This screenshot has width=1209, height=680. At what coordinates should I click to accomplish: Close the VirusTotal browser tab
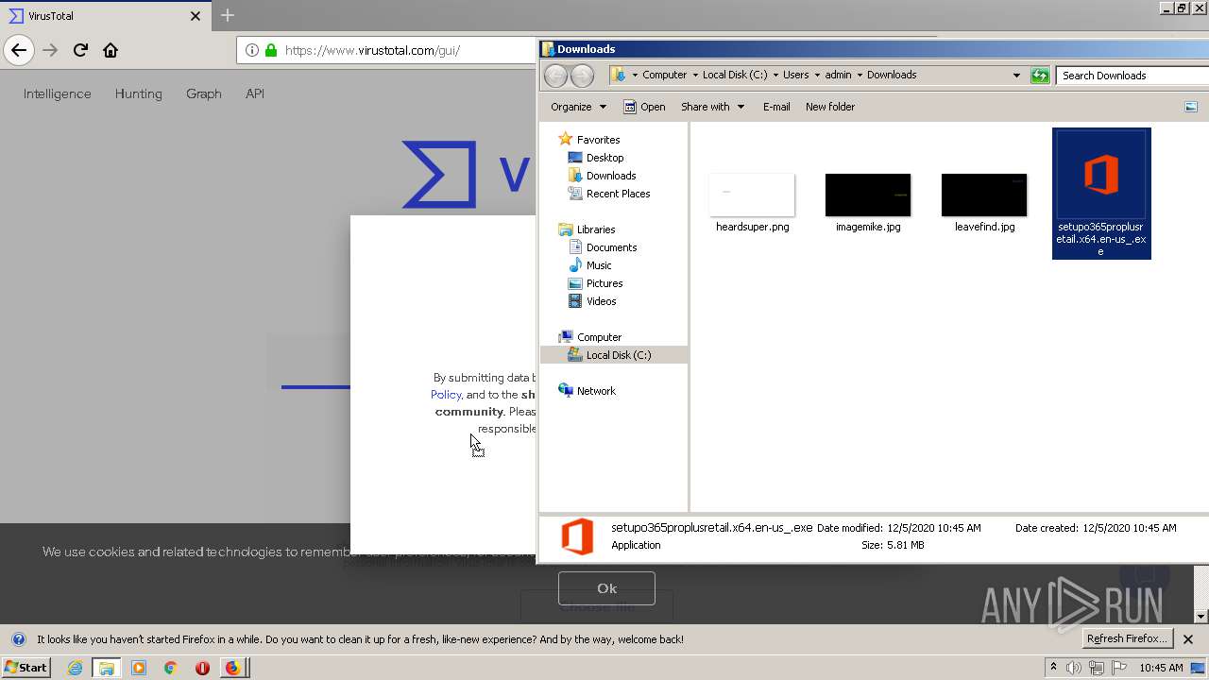tap(196, 16)
